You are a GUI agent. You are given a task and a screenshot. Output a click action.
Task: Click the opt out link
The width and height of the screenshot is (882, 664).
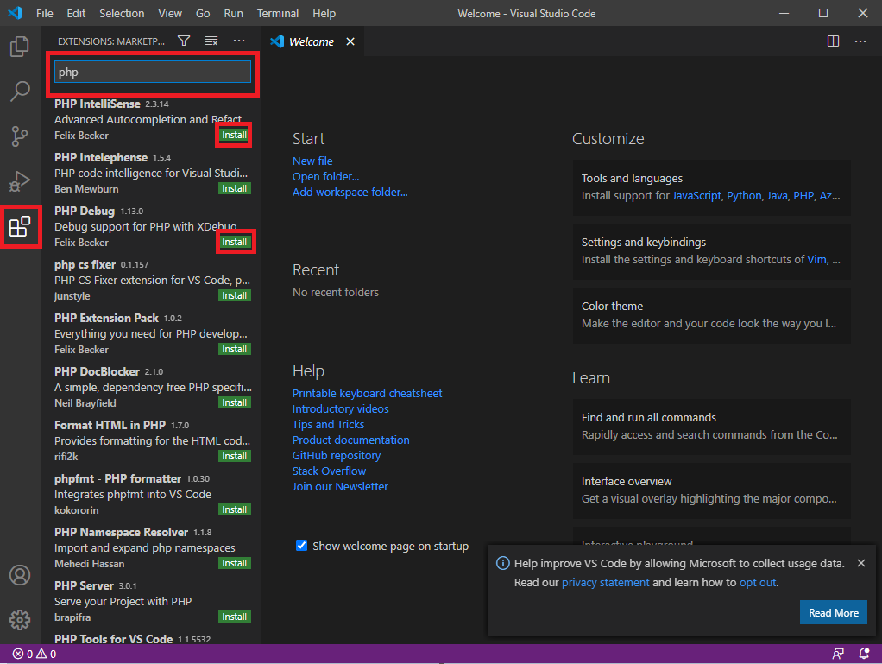point(758,583)
